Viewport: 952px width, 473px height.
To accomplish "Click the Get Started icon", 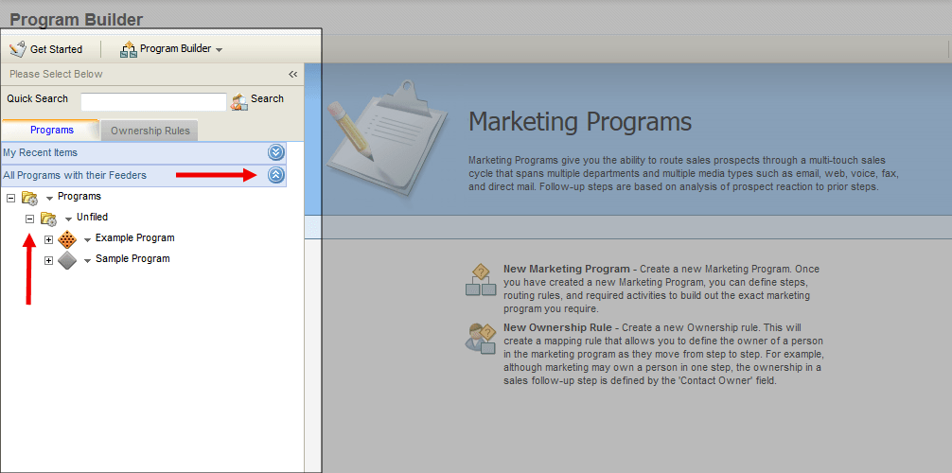I will [x=18, y=48].
